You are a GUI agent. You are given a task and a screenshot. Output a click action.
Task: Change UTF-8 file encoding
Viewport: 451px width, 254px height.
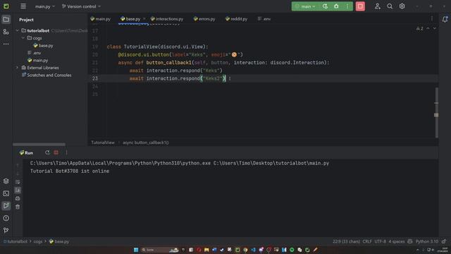pyautogui.click(x=381, y=241)
